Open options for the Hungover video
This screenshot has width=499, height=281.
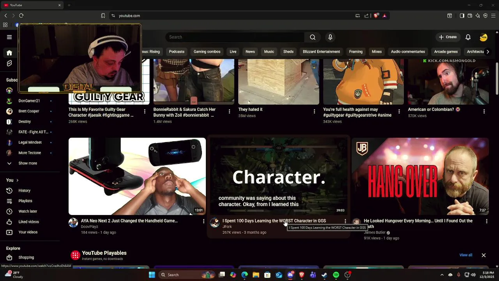(x=487, y=221)
